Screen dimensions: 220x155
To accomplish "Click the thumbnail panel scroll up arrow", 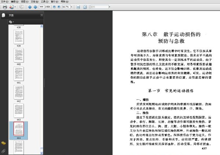I will point(41,26).
